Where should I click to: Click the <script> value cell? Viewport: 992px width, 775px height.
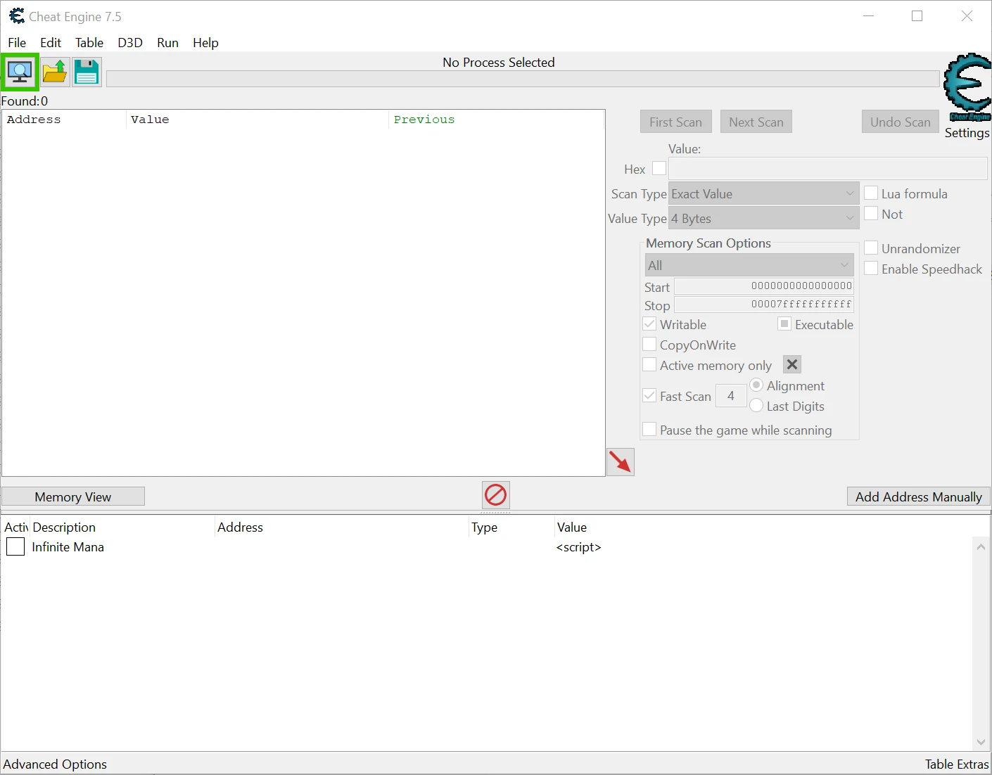tap(578, 546)
